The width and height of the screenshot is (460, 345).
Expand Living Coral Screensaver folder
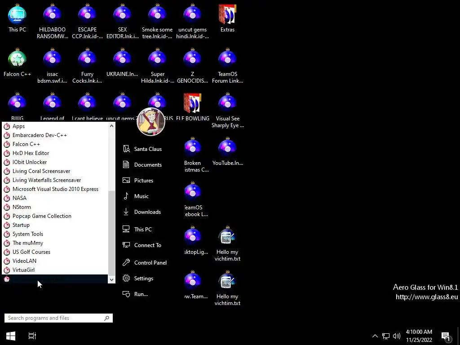55,171
